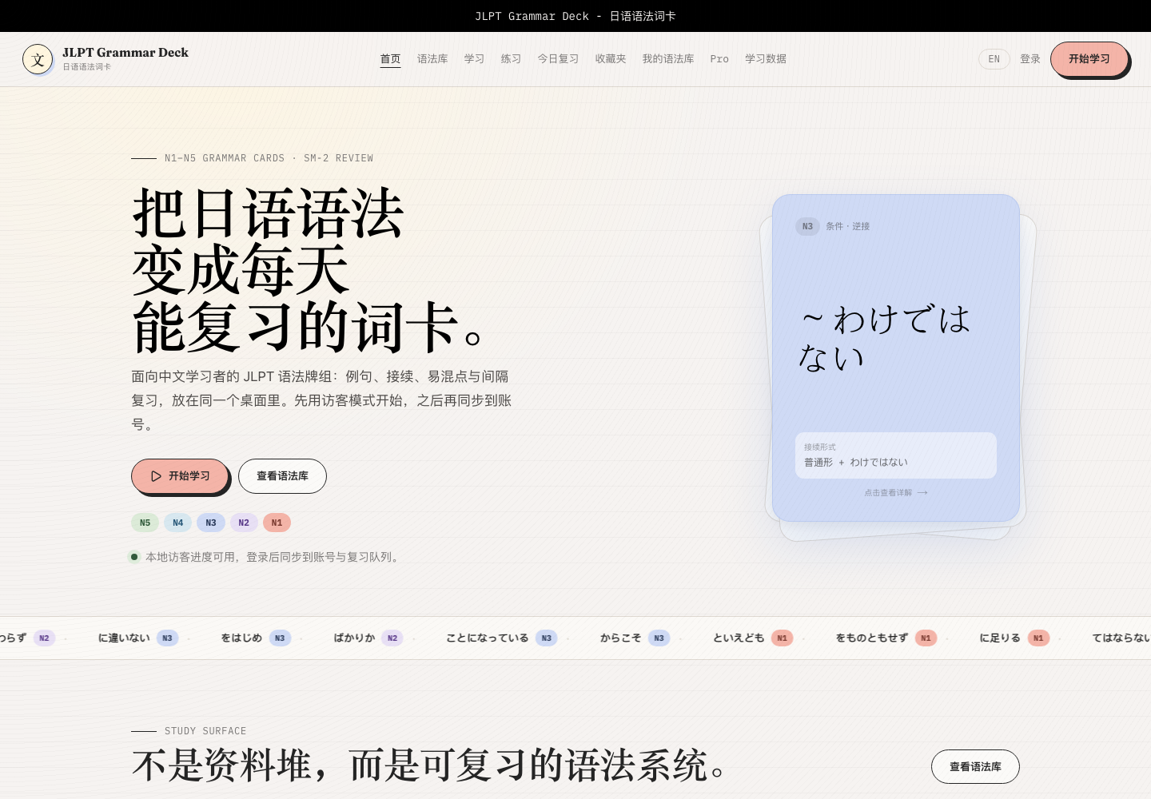
Task: Click the 条件 · 逆接 card tag
Action: 848,227
